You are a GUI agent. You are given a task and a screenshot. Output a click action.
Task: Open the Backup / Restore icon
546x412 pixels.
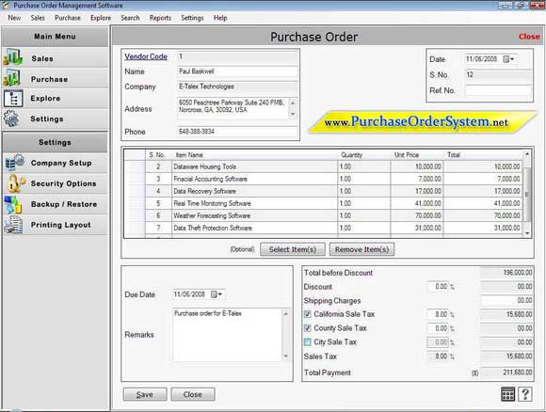coord(13,204)
